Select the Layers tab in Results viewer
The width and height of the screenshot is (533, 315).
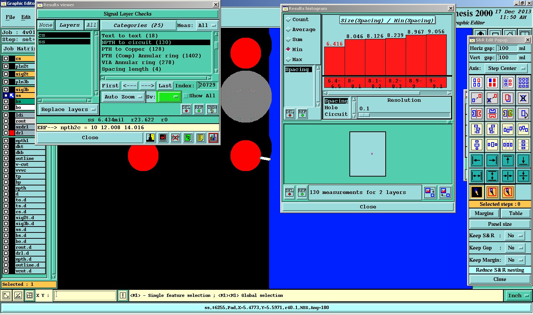70,25
